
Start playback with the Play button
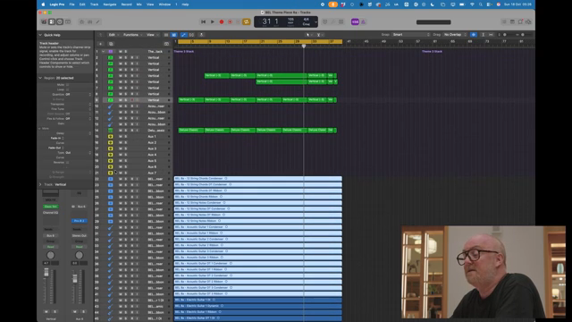pyautogui.click(x=213, y=21)
